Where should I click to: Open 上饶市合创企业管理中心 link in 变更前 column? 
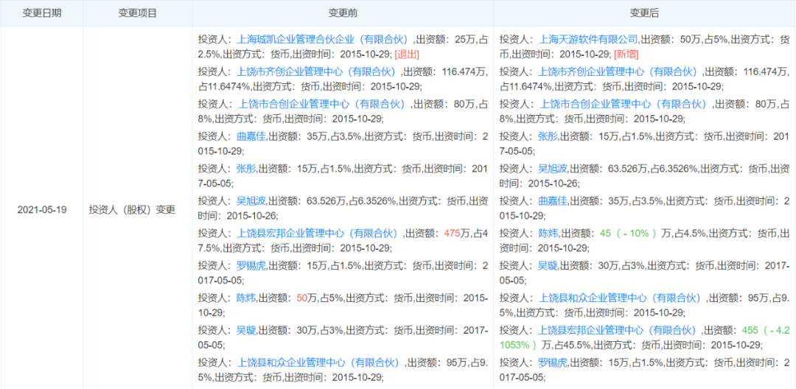tap(322, 105)
